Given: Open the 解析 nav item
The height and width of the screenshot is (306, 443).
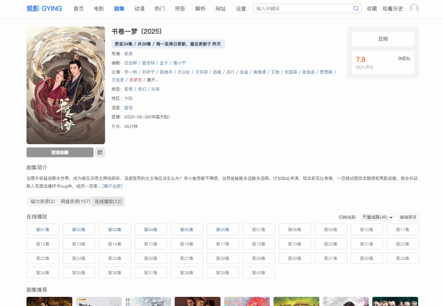Looking at the screenshot, I should click(x=201, y=8).
